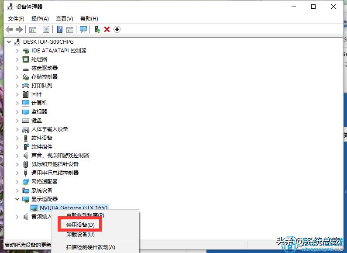Click the Disable device down-arrow icon
The height and width of the screenshot is (253, 347).
coord(117,29)
